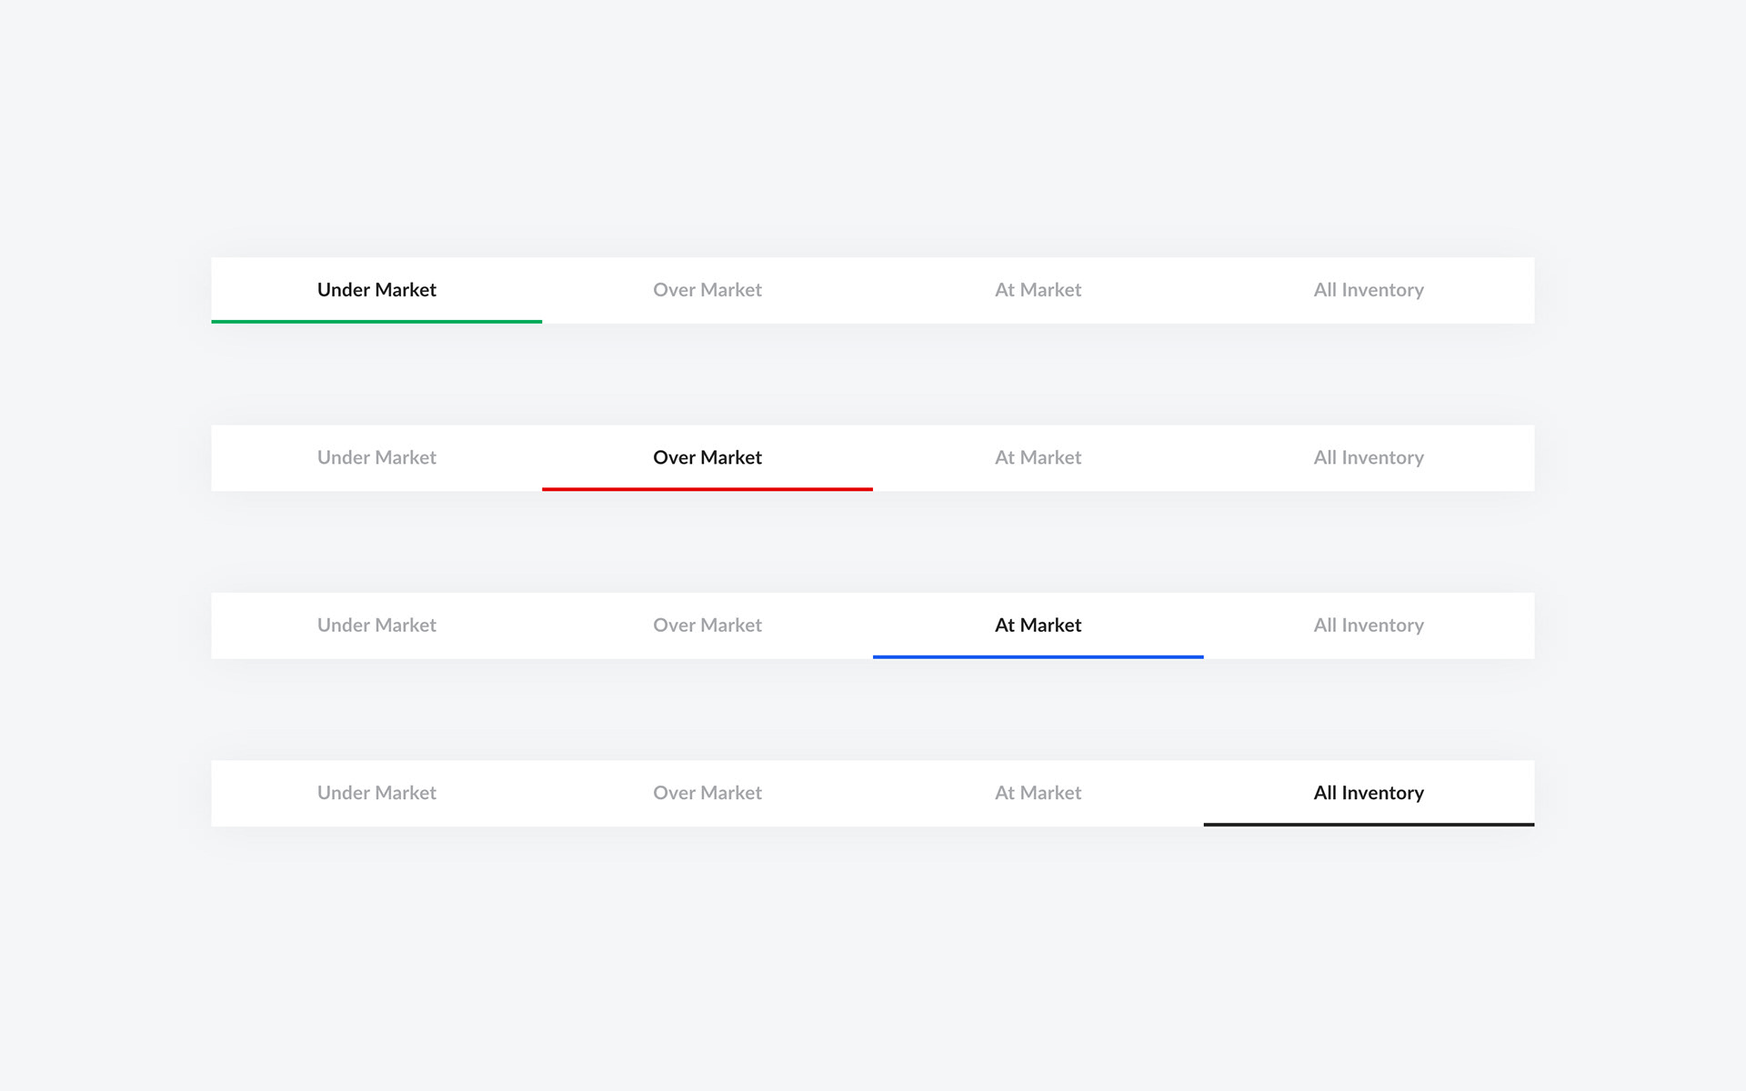Click the black-underlined All Inventory tab
1746x1091 pixels.
1369,793
